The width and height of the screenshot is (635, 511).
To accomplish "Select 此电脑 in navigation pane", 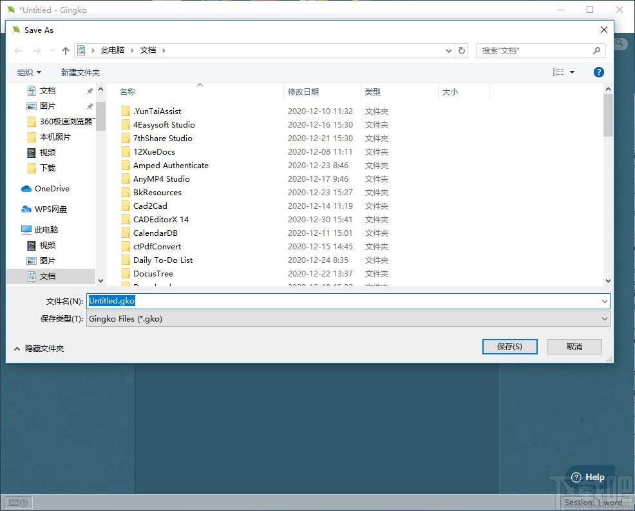I will (x=40, y=230).
